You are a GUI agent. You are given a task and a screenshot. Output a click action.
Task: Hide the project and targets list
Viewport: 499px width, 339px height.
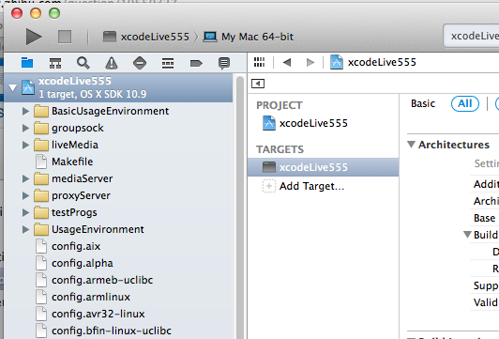click(258, 84)
